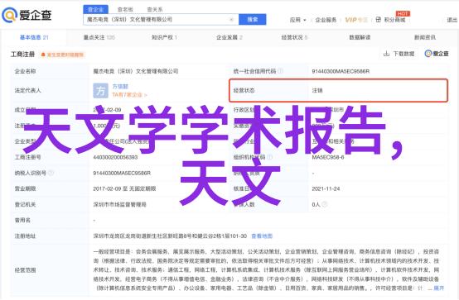Open legal representative name link 方信慧

click(x=120, y=87)
